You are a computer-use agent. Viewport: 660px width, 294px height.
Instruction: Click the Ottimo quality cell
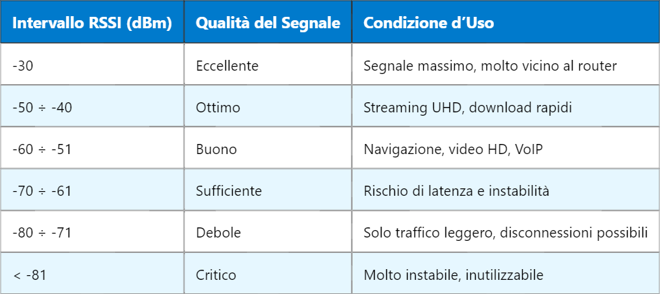(218, 107)
